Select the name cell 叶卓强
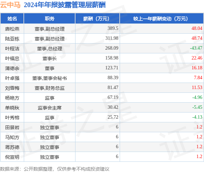 pos(12,78)
